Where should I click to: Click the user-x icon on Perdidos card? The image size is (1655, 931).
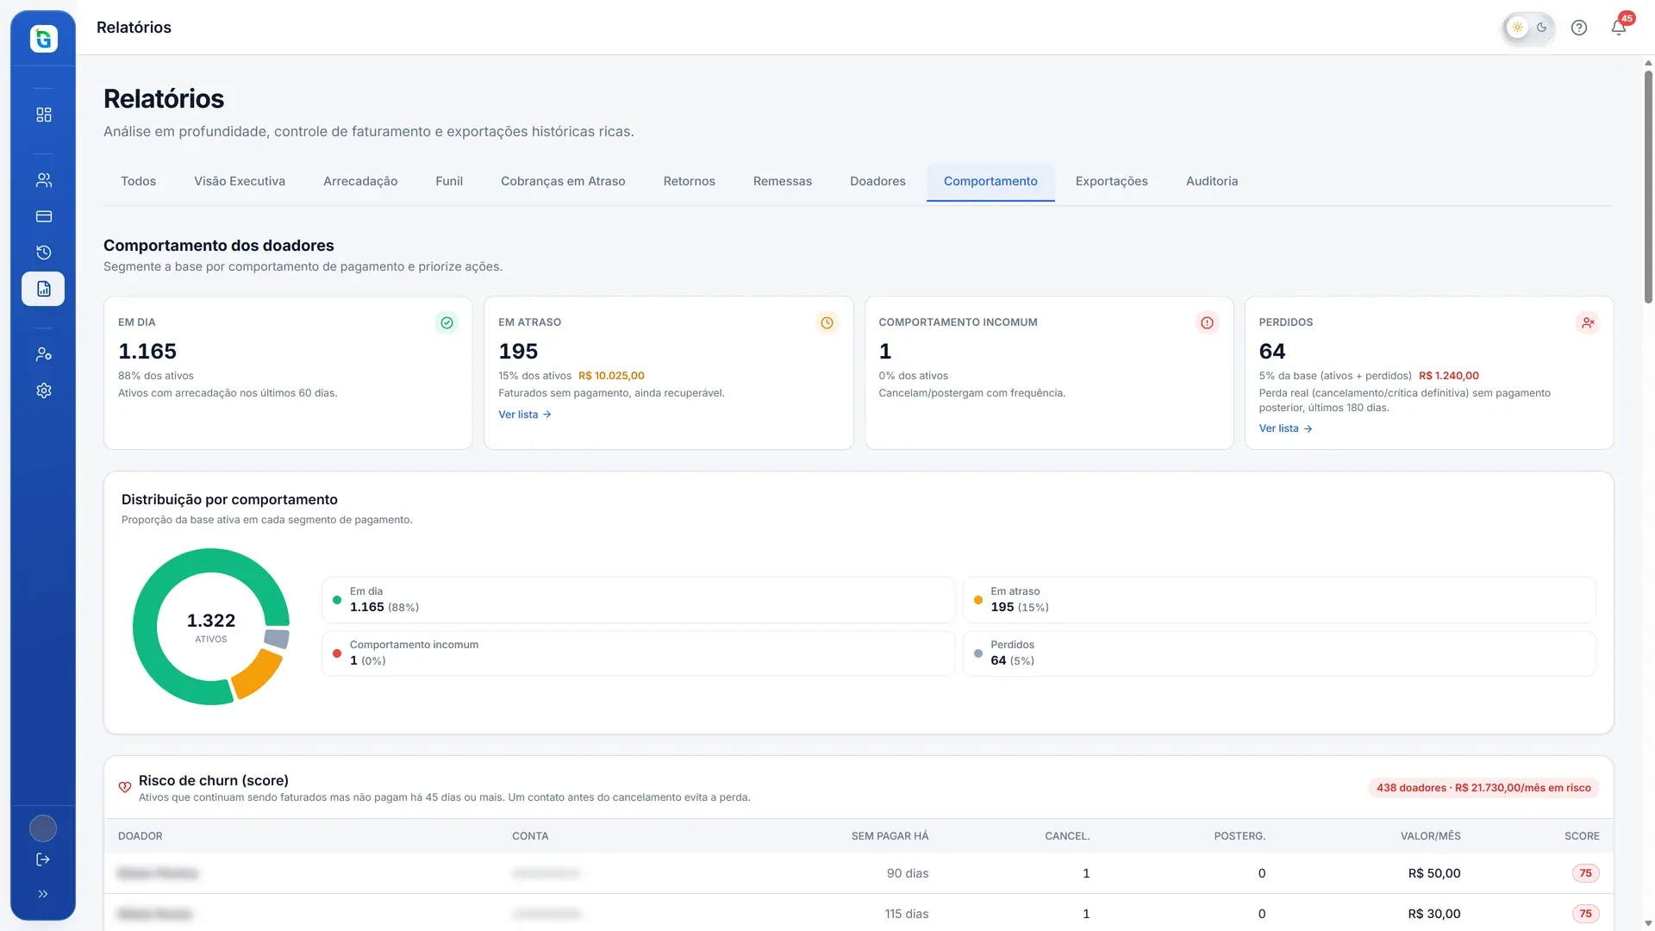pos(1587,322)
